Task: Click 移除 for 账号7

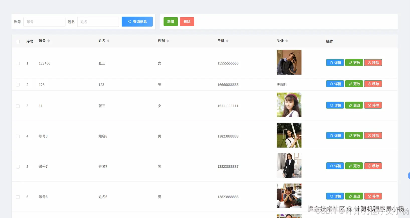Action: [373, 166]
